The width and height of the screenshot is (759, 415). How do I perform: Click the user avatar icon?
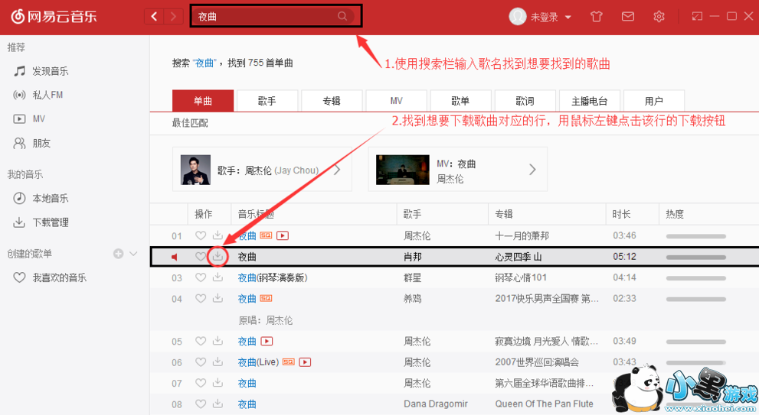tap(517, 16)
